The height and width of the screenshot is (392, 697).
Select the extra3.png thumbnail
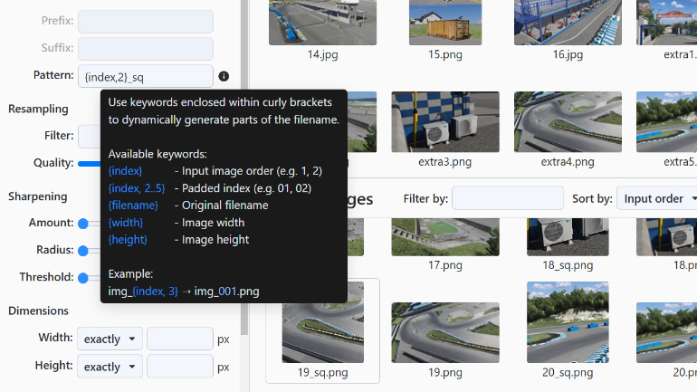point(445,122)
